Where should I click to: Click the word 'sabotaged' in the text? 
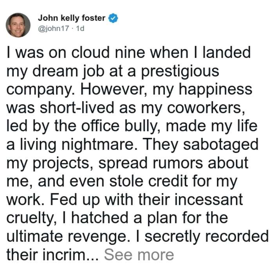221,145
